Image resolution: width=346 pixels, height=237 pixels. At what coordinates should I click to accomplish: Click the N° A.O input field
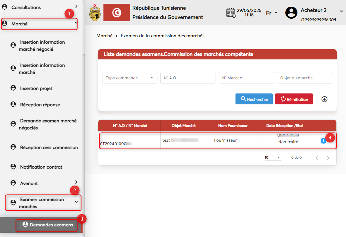[x=188, y=78]
